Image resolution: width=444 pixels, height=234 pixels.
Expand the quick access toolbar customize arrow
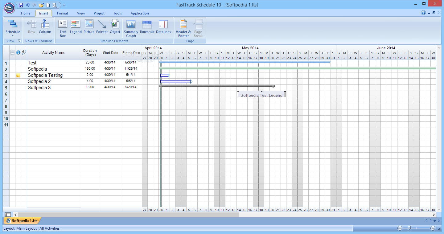[x=64, y=5]
